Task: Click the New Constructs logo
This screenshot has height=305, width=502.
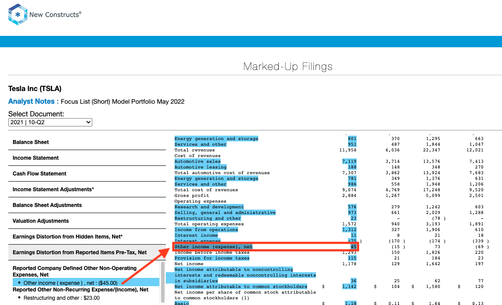Action: point(45,14)
